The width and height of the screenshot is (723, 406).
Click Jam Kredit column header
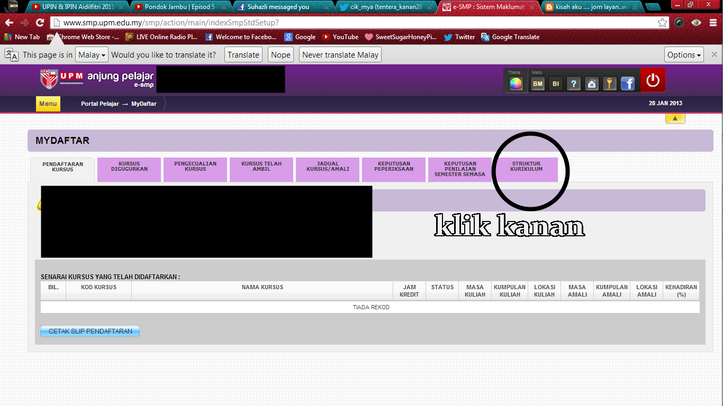pos(409,291)
